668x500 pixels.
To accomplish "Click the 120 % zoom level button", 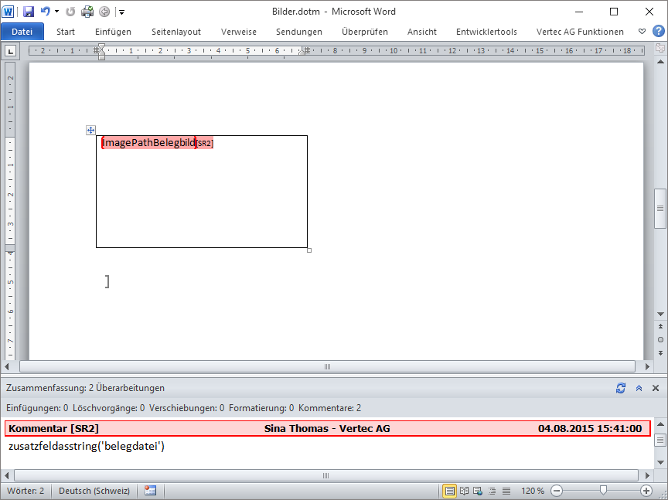I will point(532,491).
